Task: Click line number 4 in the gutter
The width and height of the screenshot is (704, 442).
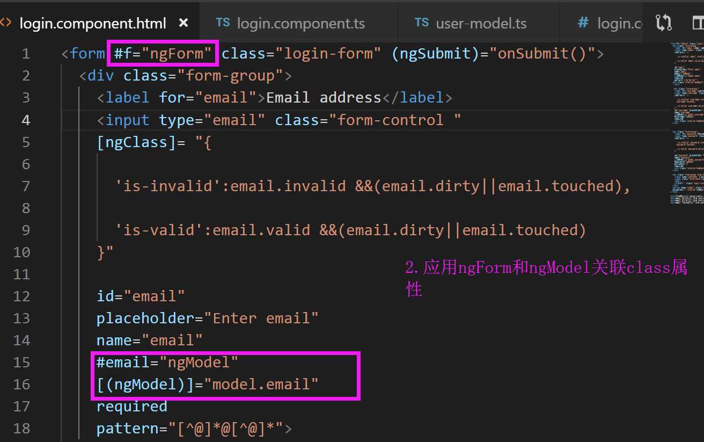Action: (26, 120)
